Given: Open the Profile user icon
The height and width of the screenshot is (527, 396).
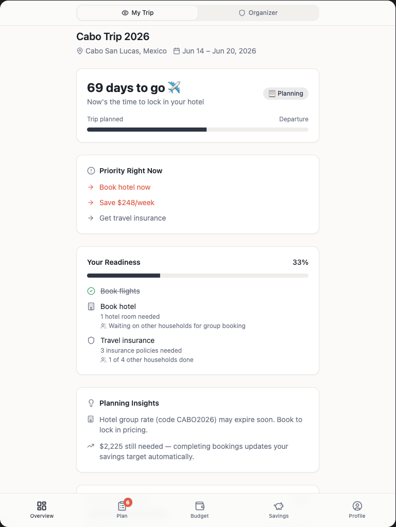Looking at the screenshot, I should pyautogui.click(x=357, y=506).
